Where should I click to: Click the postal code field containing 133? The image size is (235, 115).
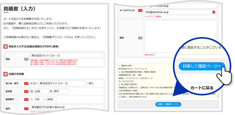click(39, 100)
